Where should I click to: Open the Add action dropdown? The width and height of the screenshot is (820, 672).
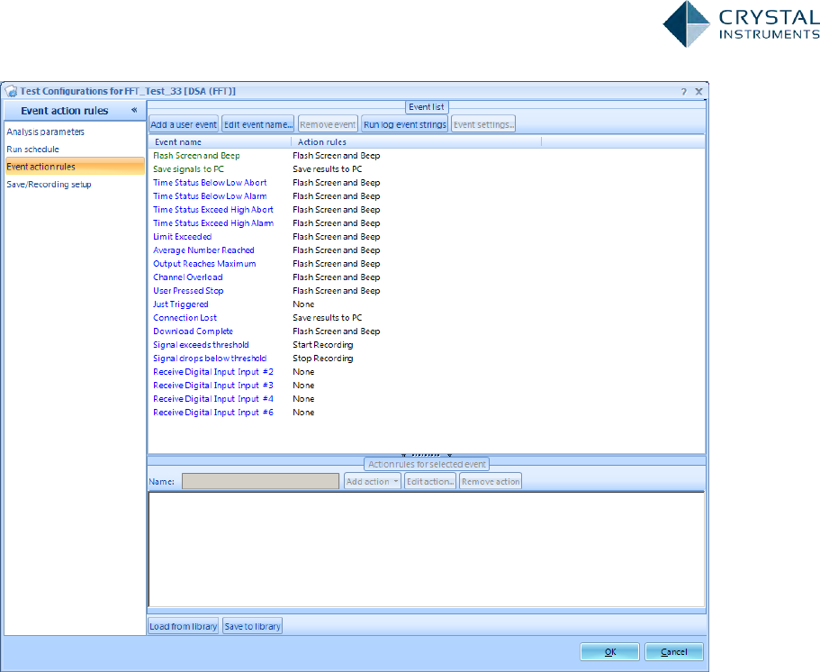pyautogui.click(x=373, y=482)
